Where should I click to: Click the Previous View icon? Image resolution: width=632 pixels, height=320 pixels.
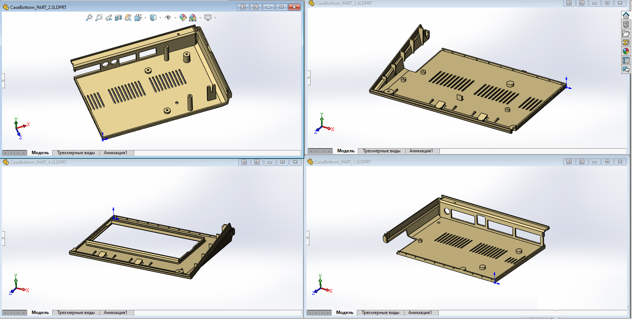pyautogui.click(x=109, y=18)
